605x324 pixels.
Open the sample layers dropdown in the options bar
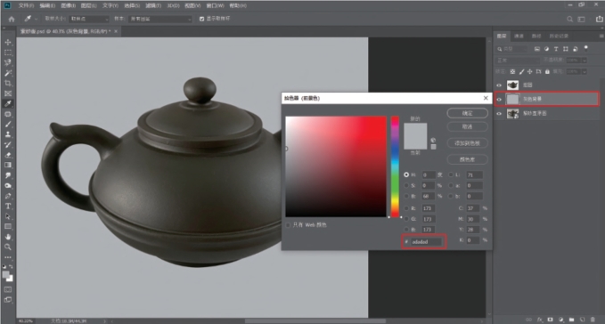160,19
